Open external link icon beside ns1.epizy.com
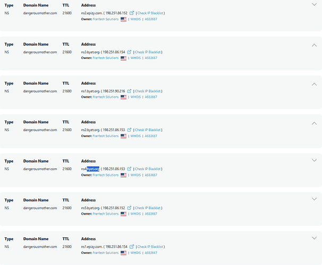 [x=132, y=246]
